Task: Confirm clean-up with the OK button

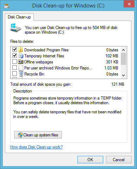Action: (90, 159)
